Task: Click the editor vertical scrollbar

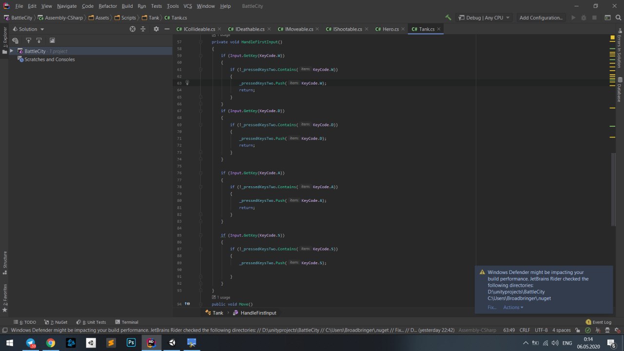Action: coord(613,190)
